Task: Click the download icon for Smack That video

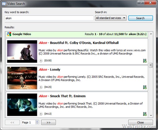Action: click(145, 114)
